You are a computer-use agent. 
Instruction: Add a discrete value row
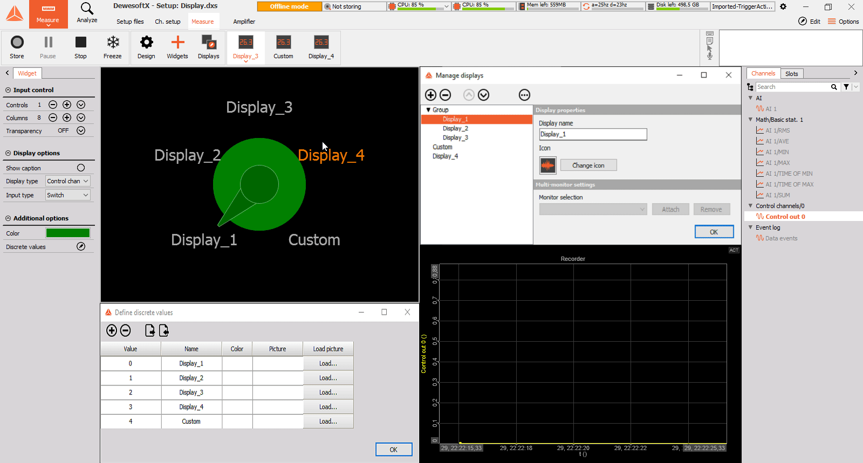(x=112, y=330)
